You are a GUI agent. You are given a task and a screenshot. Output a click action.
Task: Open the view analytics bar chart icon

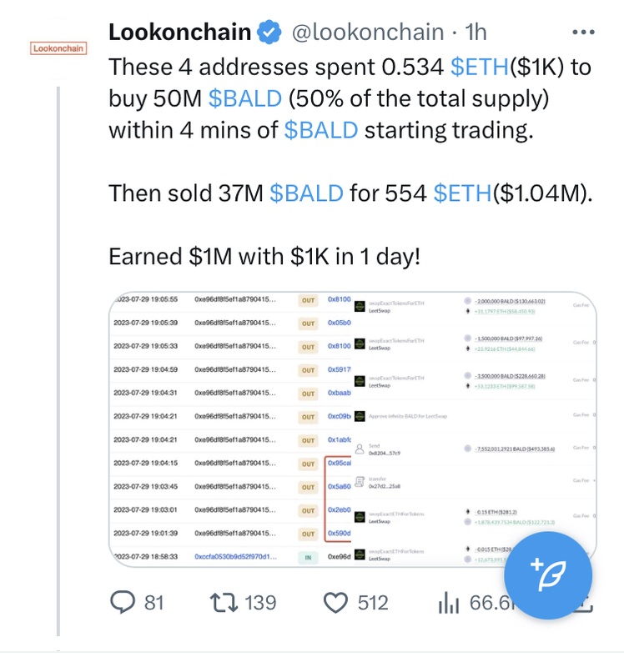tap(450, 601)
